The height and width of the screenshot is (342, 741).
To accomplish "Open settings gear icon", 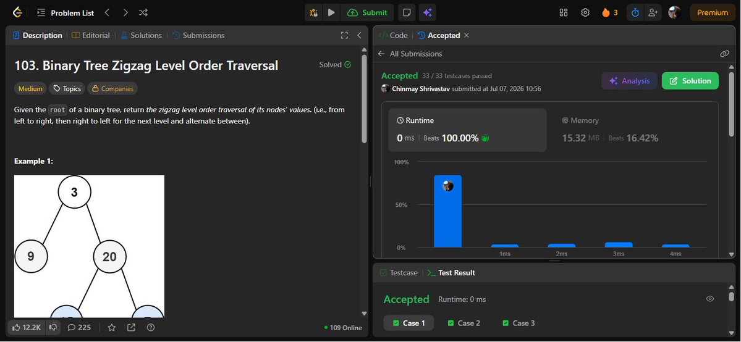I will [585, 13].
